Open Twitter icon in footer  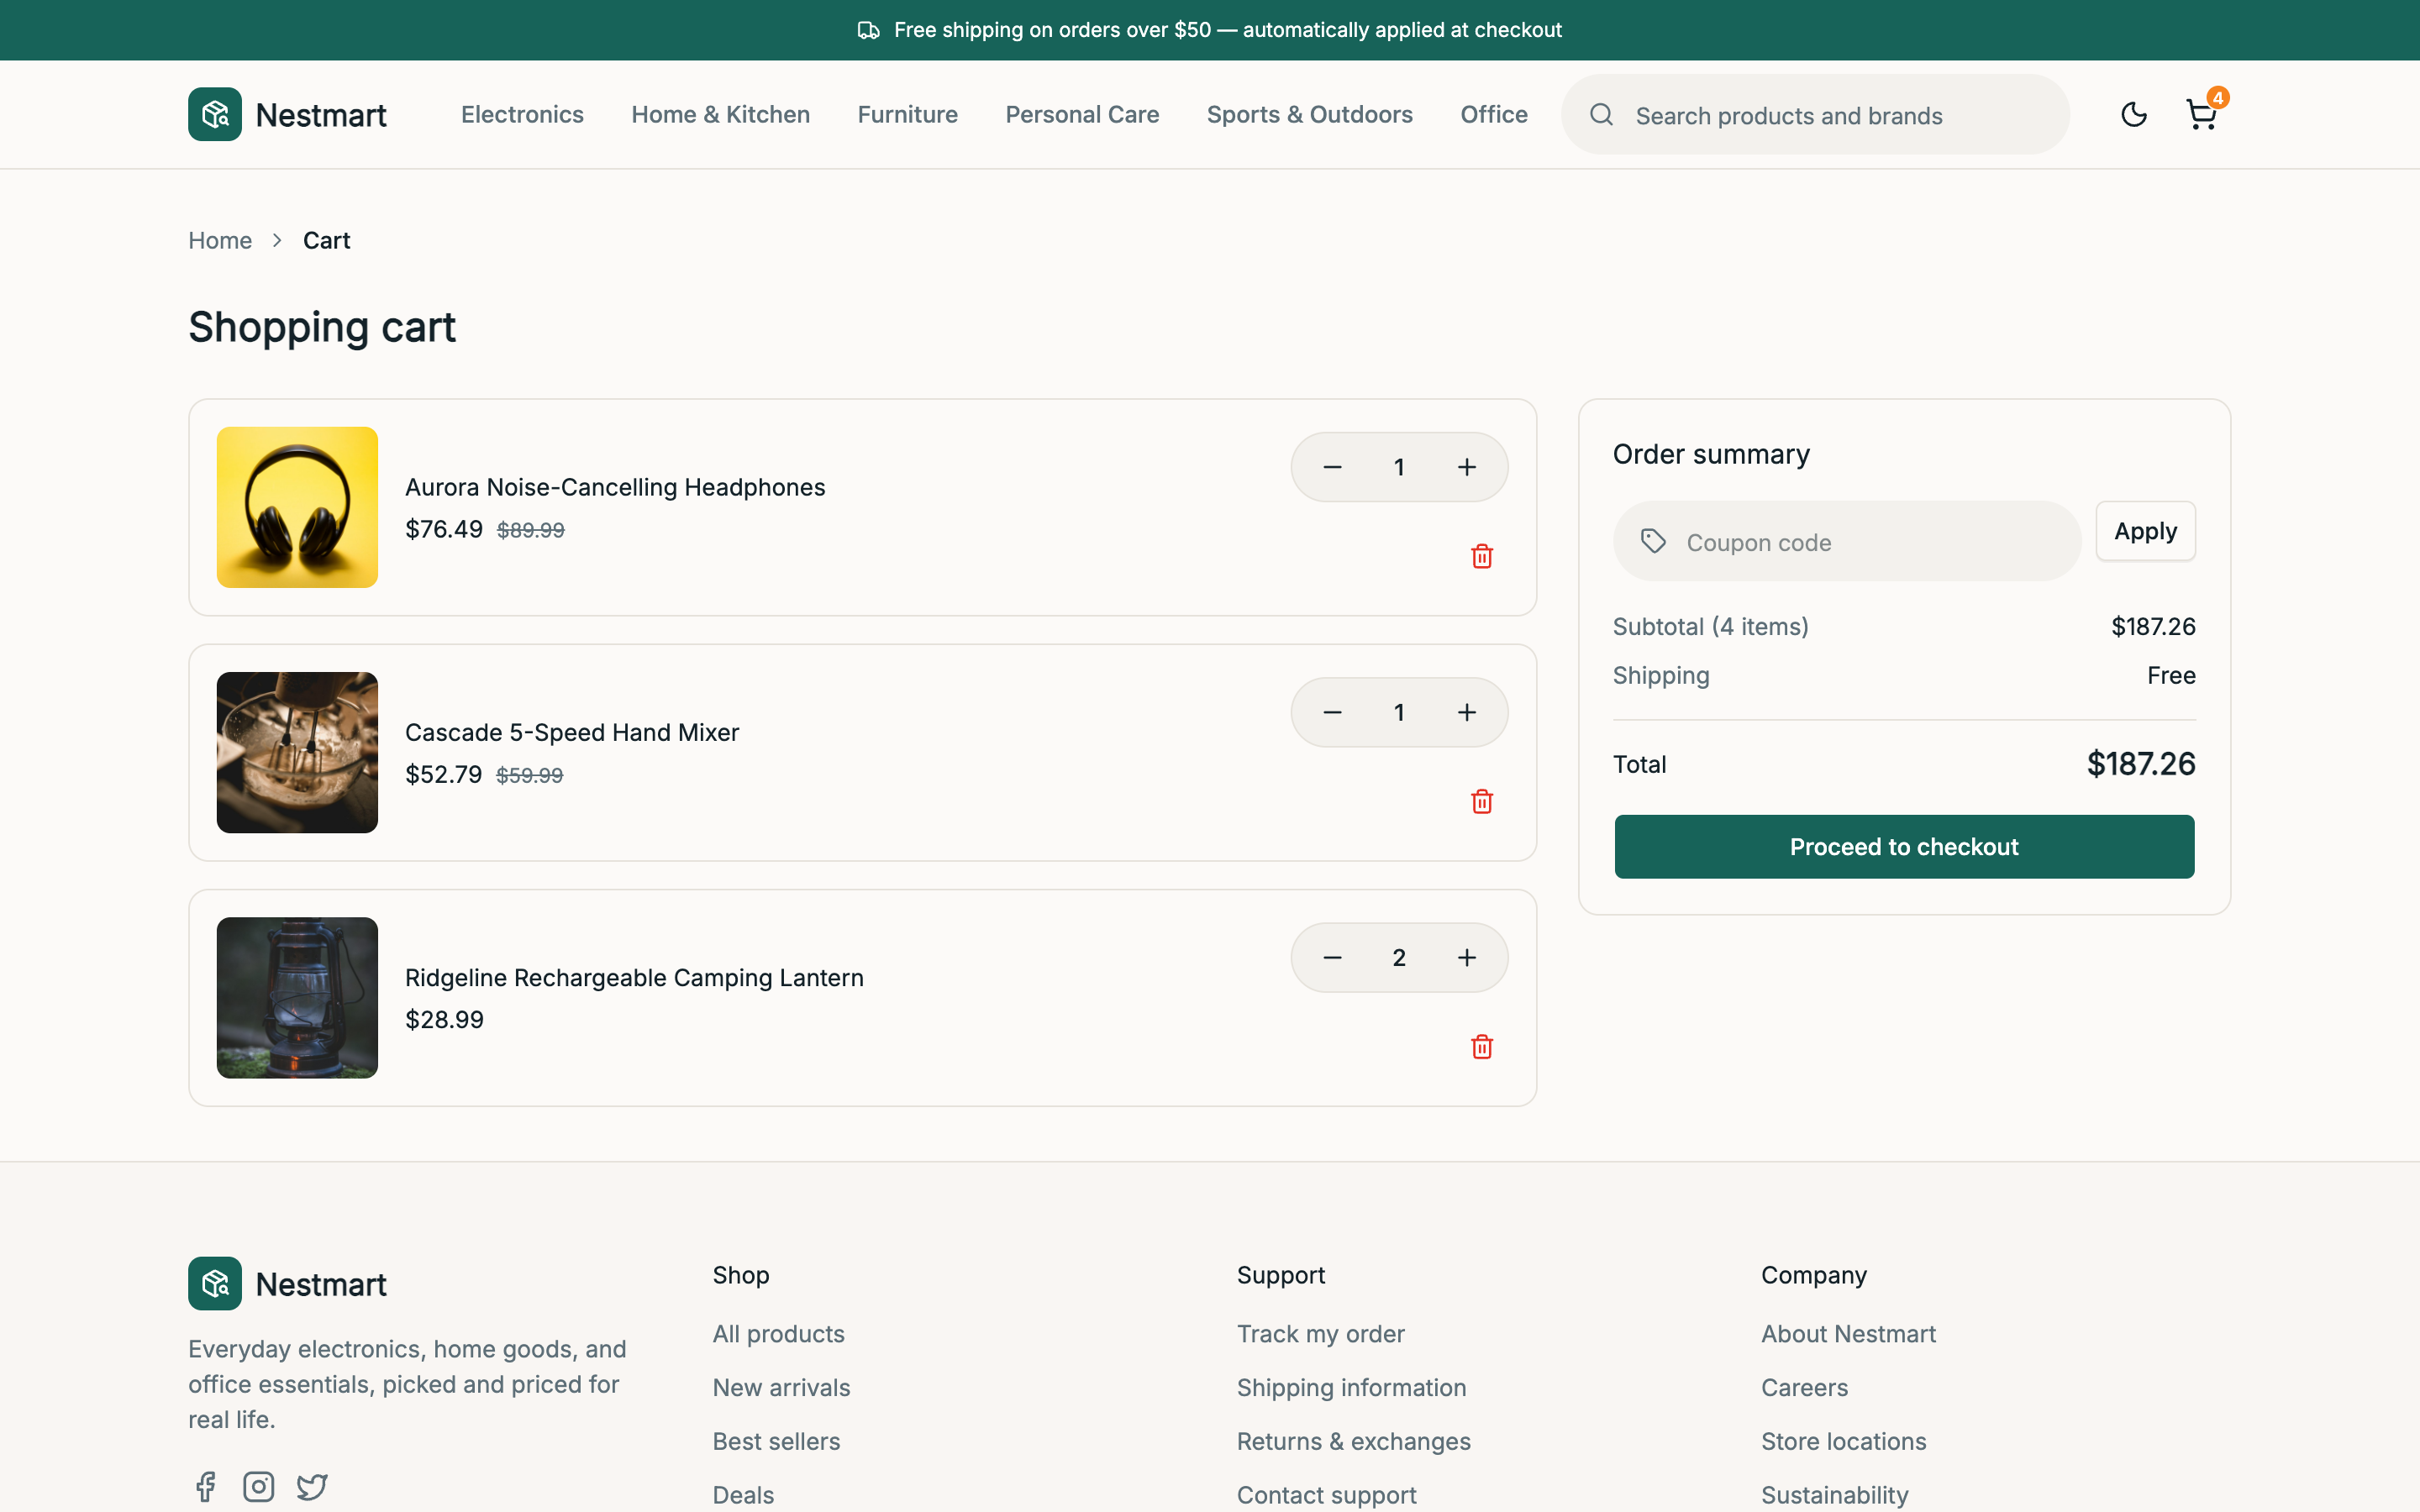312,1486
